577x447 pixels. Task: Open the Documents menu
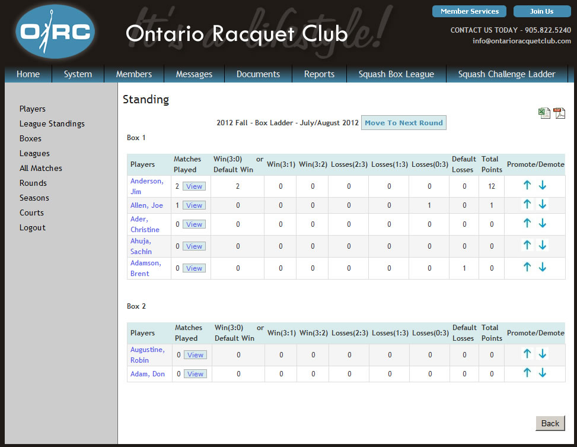(x=259, y=74)
